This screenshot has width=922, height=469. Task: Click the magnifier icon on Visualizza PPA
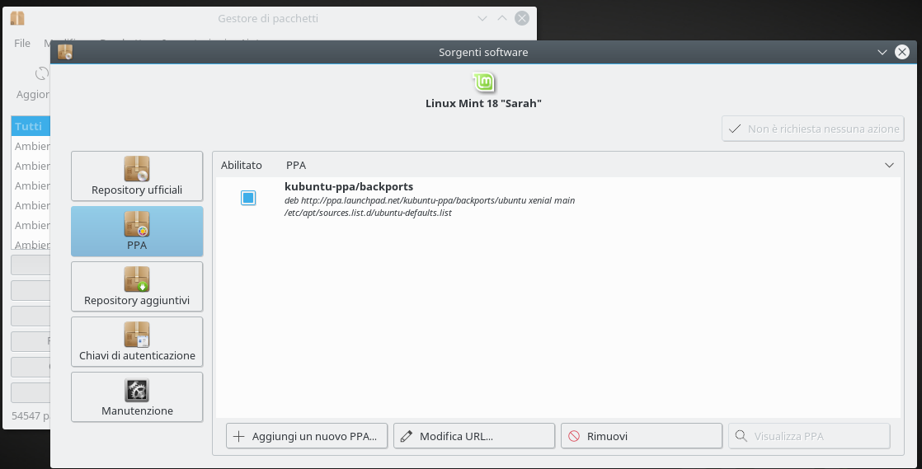point(741,436)
